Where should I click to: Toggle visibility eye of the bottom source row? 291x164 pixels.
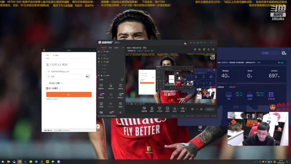(x=99, y=75)
